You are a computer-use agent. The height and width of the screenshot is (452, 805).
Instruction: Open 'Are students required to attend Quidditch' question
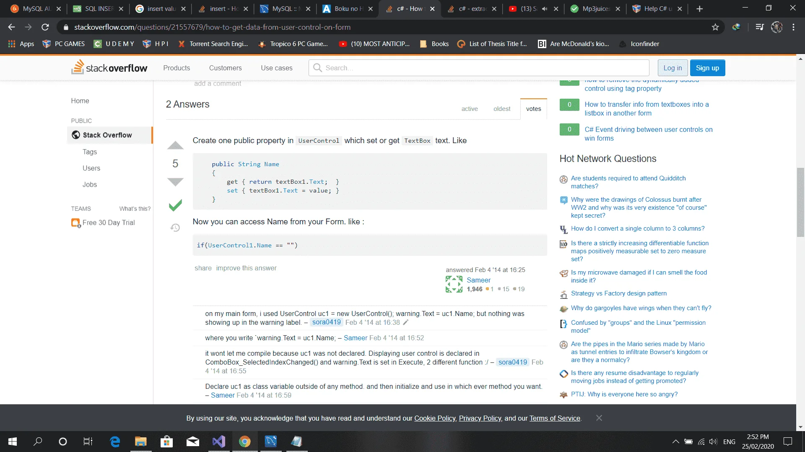click(628, 182)
